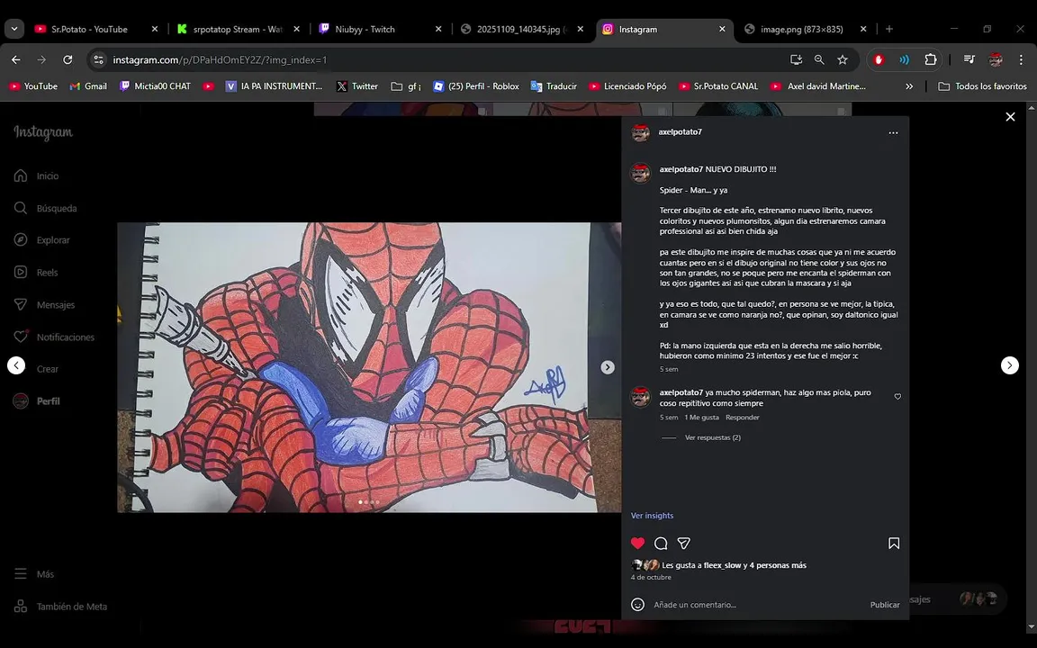Show more bookmarks with the double chevron
Image resolution: width=1037 pixels, height=648 pixels.
pyautogui.click(x=908, y=86)
